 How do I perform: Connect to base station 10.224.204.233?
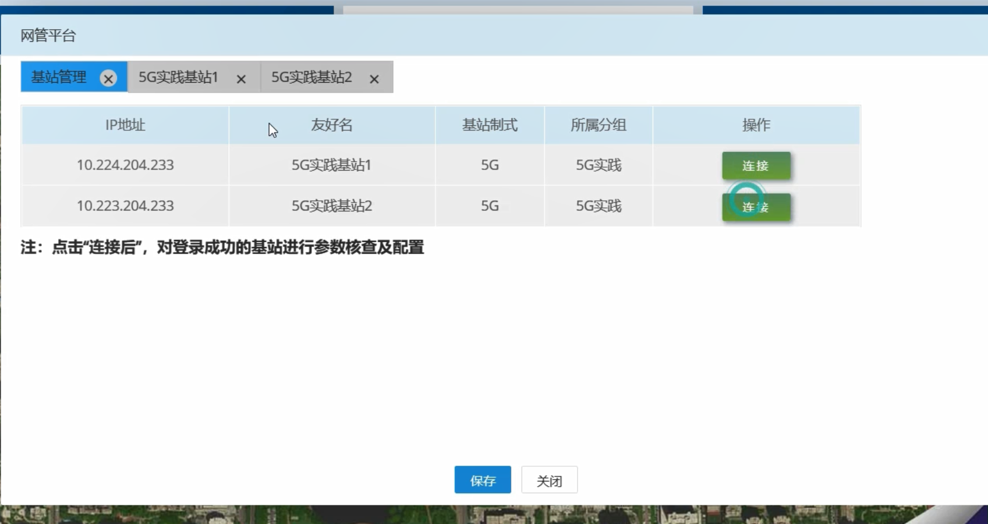[x=756, y=166]
